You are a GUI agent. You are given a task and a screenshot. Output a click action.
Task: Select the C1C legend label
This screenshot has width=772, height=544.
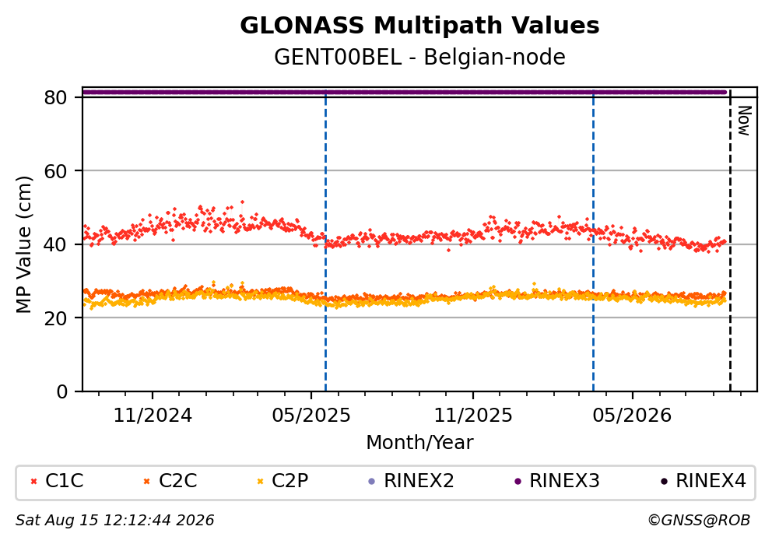coord(65,481)
